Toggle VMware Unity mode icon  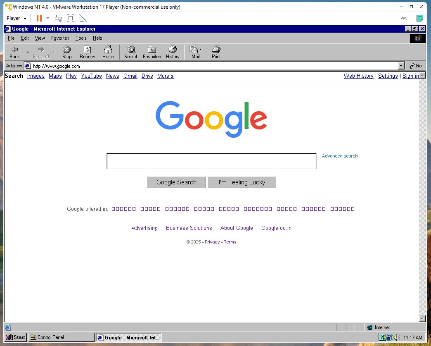click(83, 18)
